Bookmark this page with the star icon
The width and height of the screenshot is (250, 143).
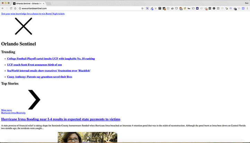(142, 8)
